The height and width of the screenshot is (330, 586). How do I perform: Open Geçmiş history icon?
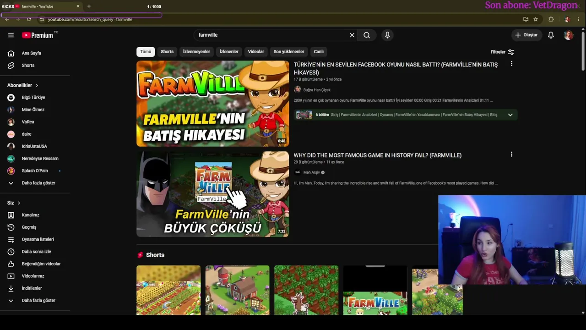11,227
